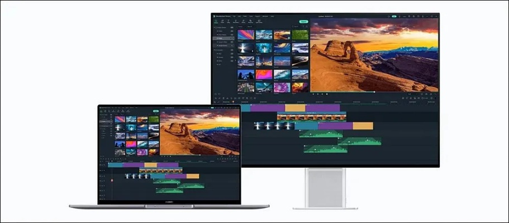The width and height of the screenshot is (509, 223).
Task: Toggle second track visibility on the laptop timeline
Action: [x=102, y=171]
